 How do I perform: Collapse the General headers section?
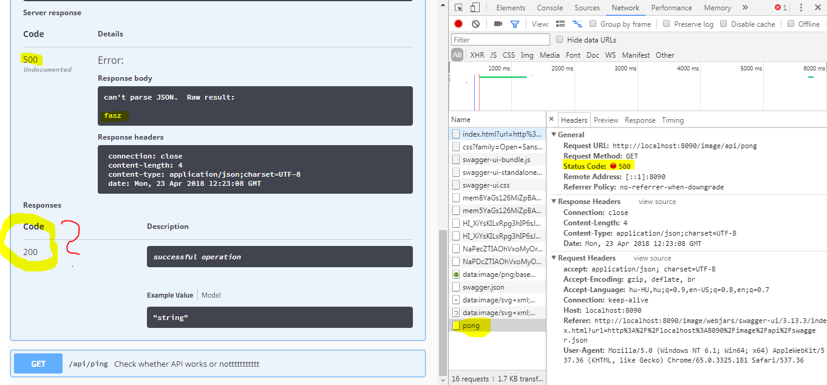(x=554, y=134)
